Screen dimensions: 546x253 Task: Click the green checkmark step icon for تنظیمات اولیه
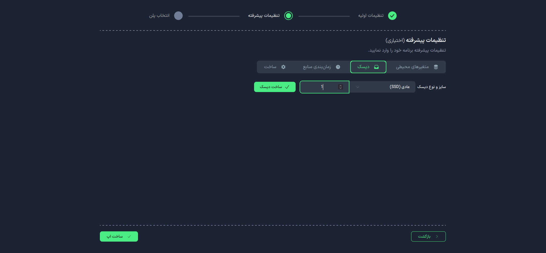[392, 16]
